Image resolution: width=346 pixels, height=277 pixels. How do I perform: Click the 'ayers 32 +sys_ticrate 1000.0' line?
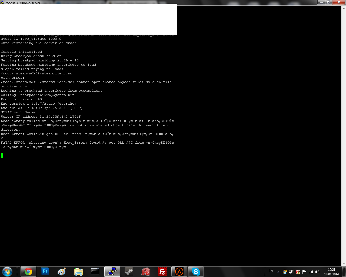[31, 39]
